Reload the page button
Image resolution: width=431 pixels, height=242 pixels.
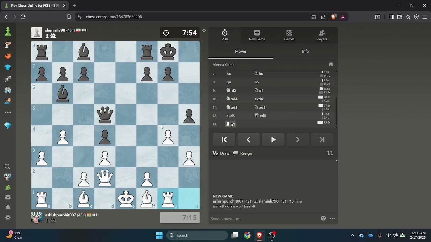tap(23, 17)
